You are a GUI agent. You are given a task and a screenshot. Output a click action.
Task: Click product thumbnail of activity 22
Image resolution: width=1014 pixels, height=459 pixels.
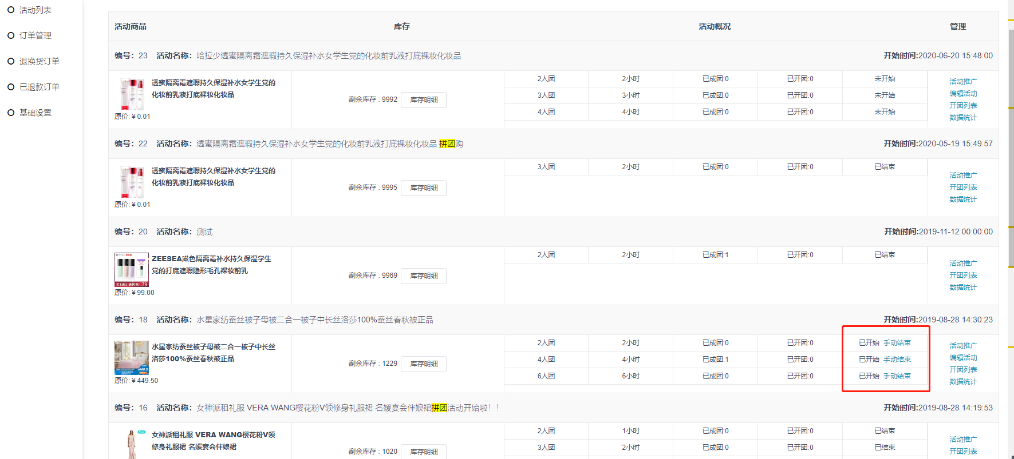tap(132, 182)
